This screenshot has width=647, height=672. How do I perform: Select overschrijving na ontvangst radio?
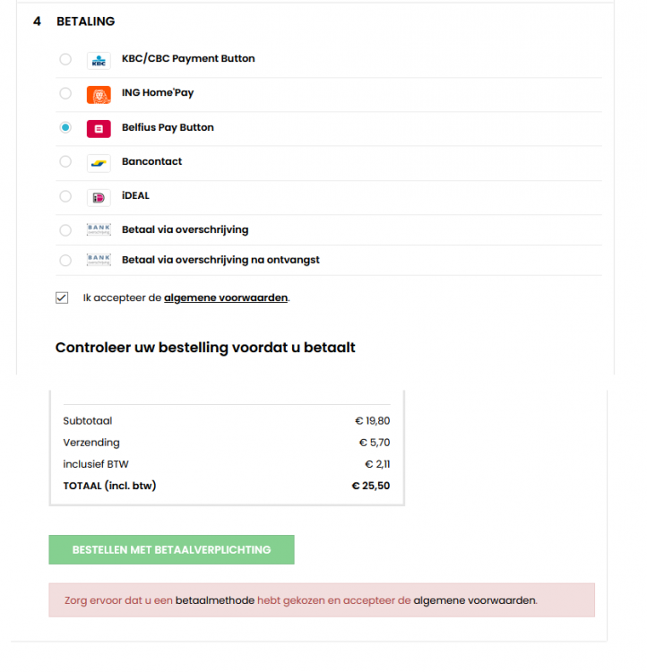pos(65,261)
